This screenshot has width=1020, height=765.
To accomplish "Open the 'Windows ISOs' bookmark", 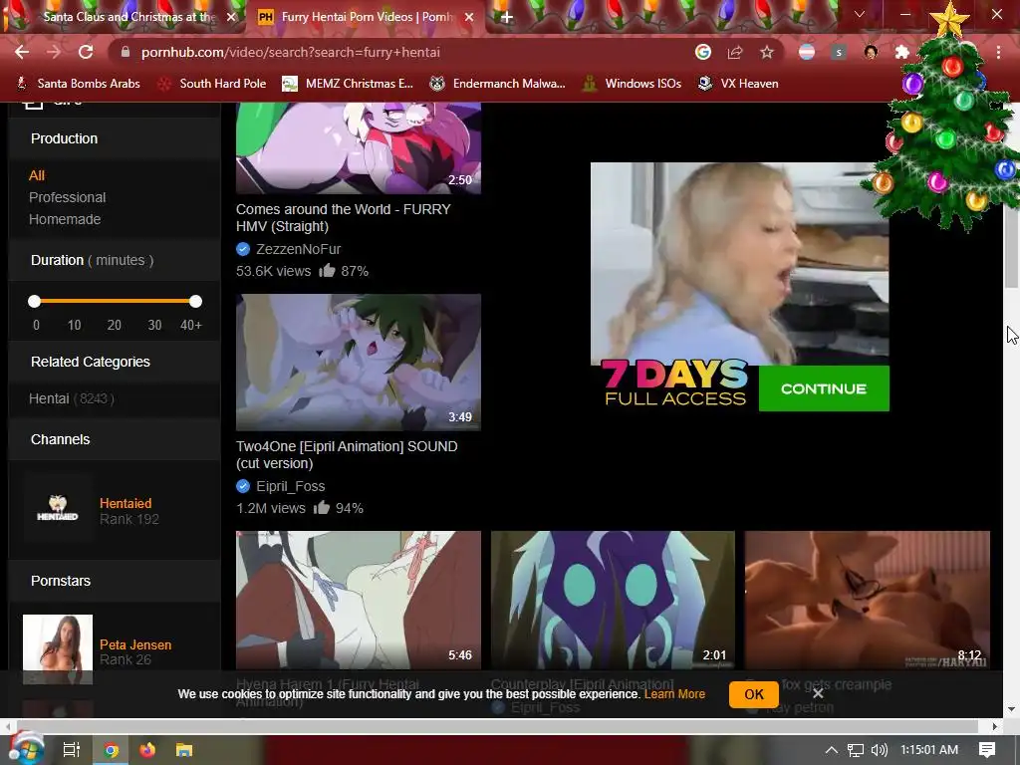I will [x=632, y=84].
